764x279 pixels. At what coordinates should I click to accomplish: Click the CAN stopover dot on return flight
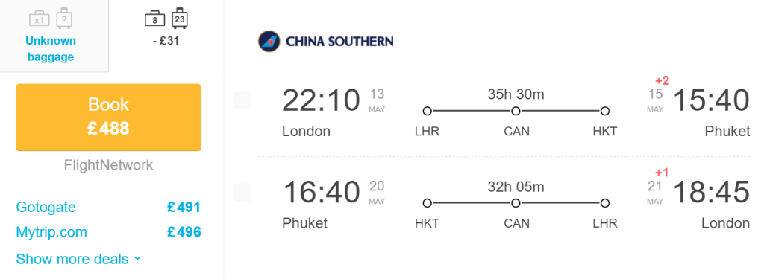[516, 203]
